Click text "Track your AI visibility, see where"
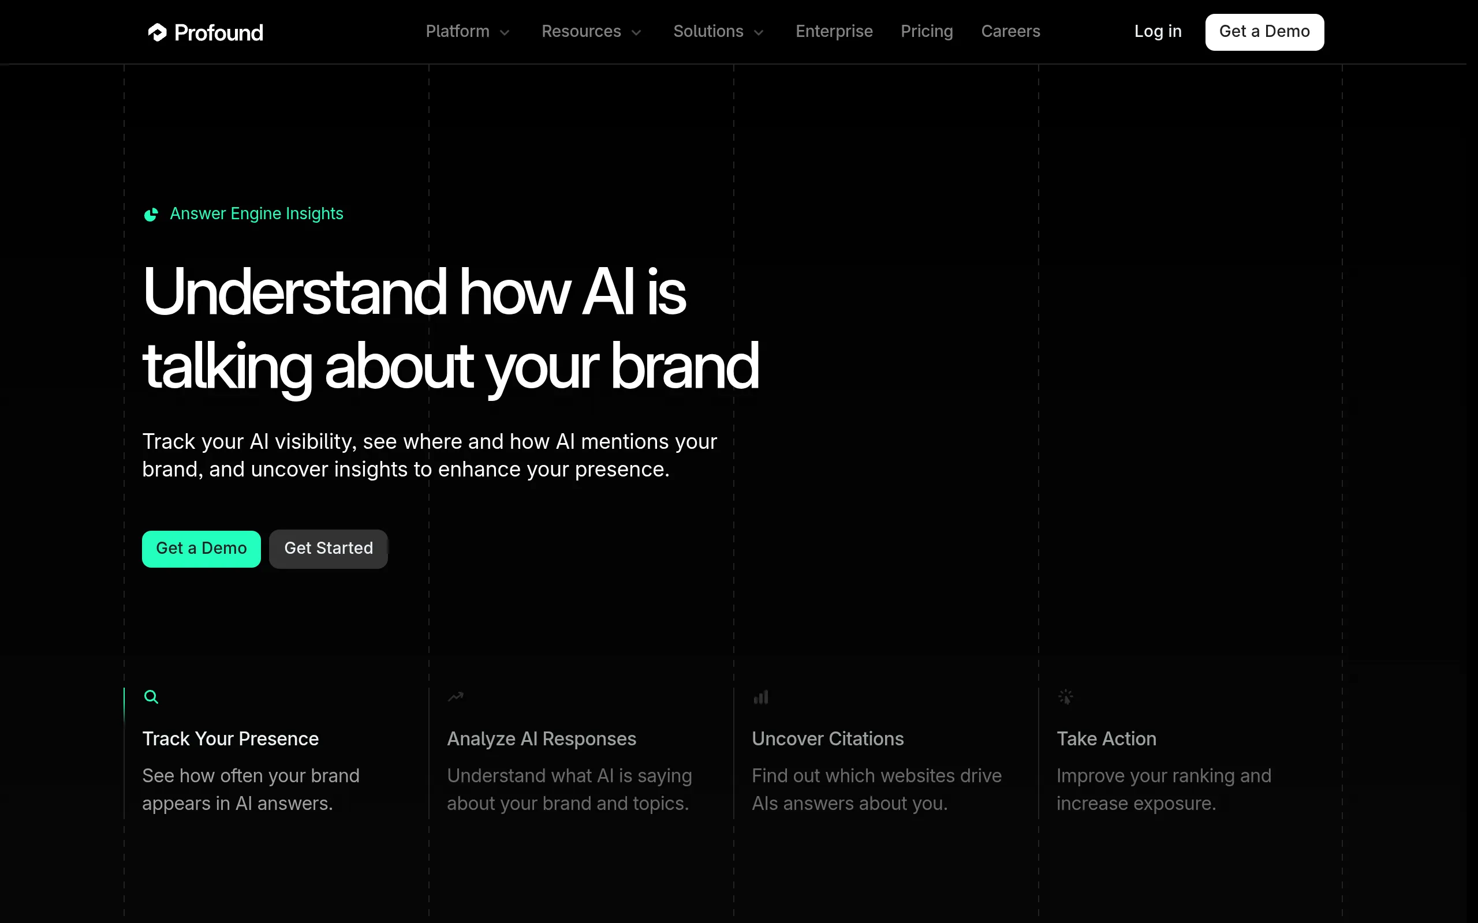 coord(303,441)
